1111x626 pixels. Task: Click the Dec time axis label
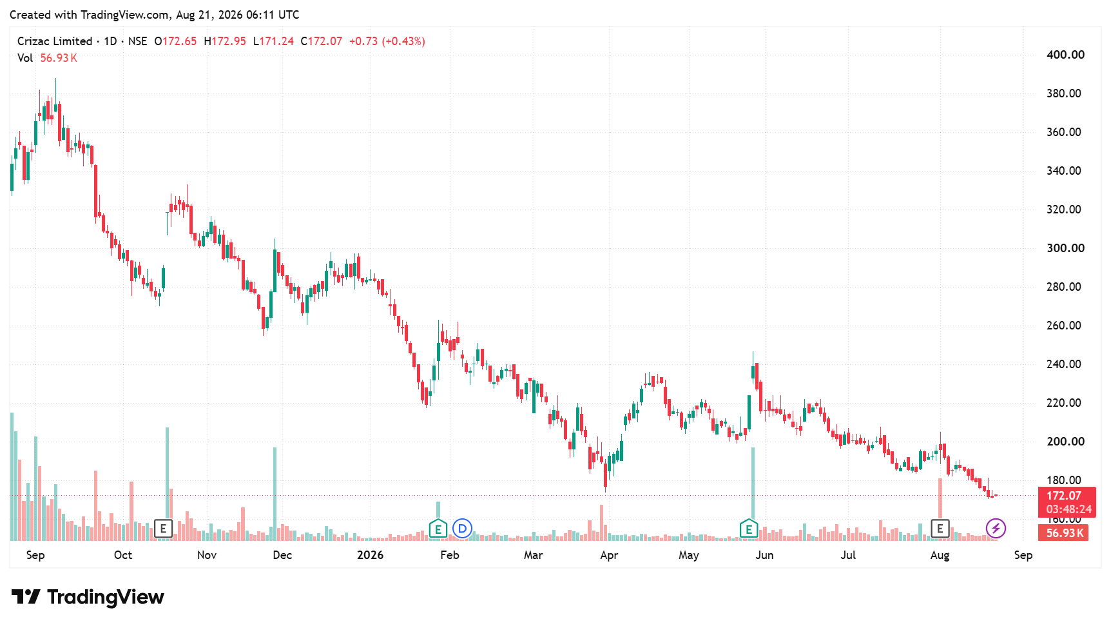click(x=282, y=555)
